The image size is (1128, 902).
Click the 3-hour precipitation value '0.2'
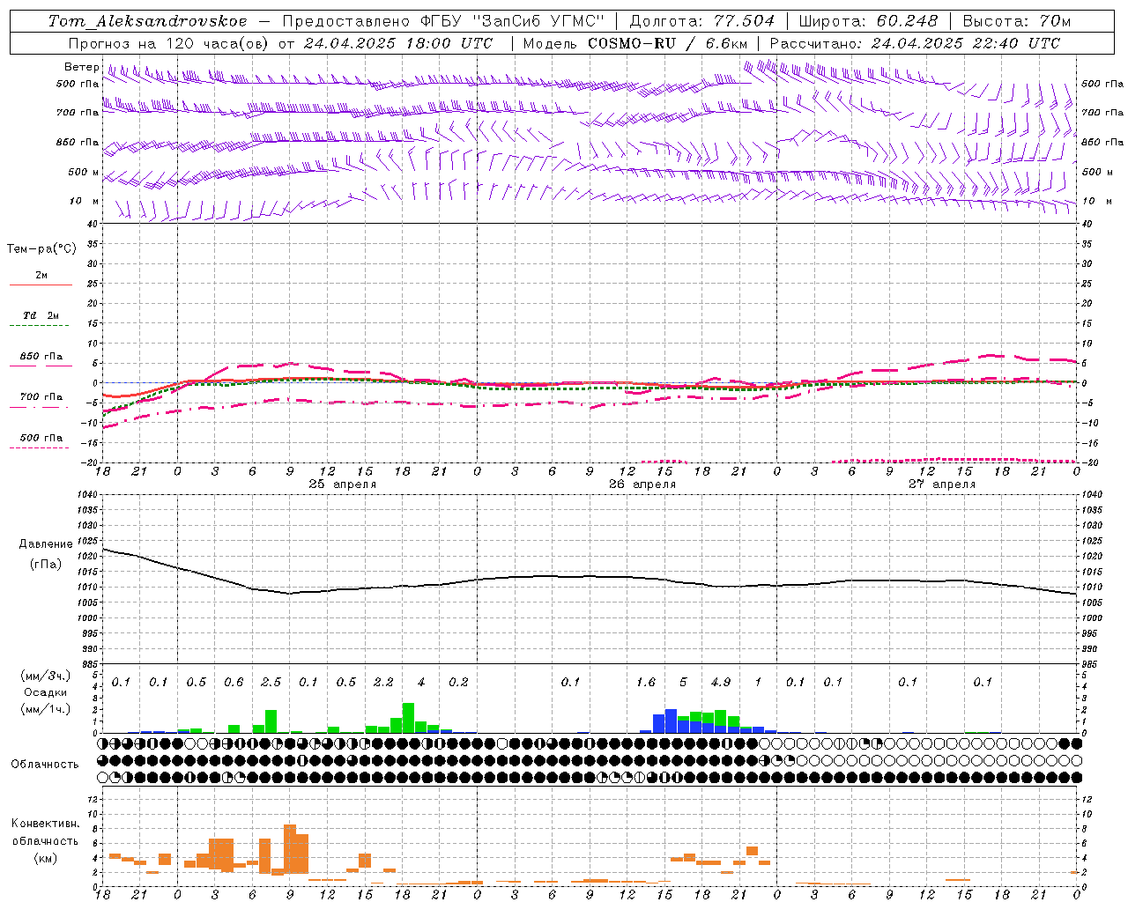(458, 683)
